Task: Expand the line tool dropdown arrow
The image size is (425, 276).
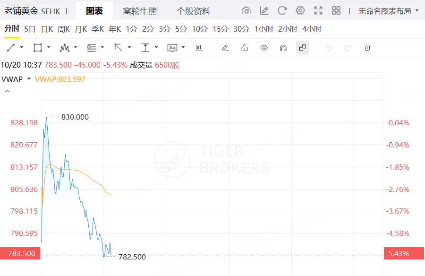Action: [22, 48]
